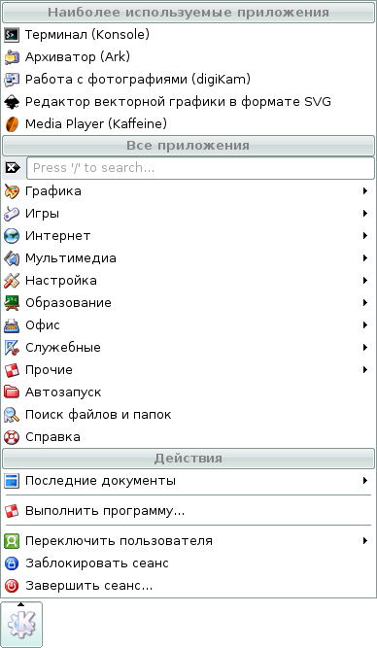Click the switch user green icon
Screen dimensions: 377x648
[12, 541]
